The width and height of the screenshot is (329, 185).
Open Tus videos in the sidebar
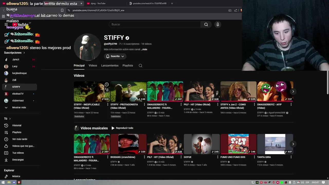click(20, 153)
